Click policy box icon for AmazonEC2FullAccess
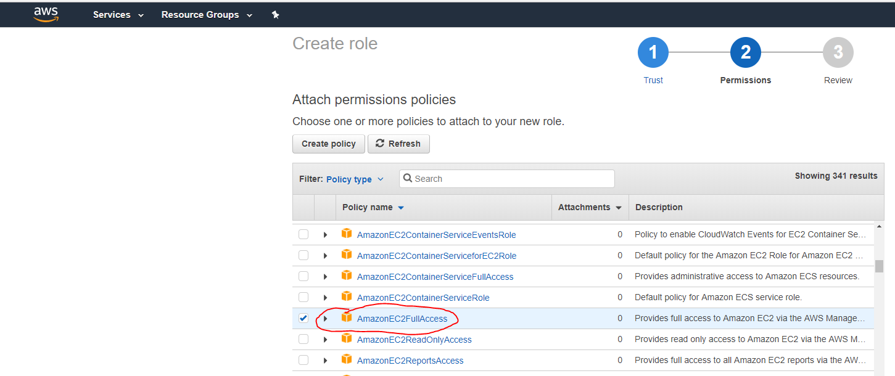 (347, 317)
